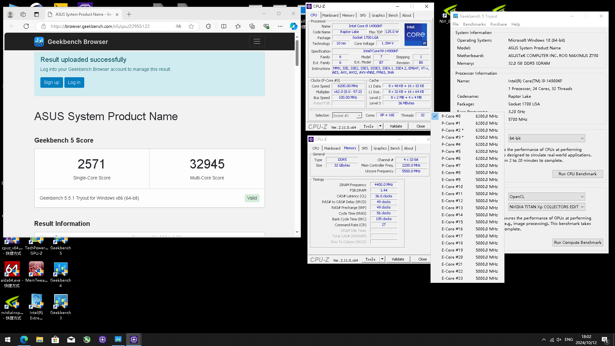Open a new browser tab

click(x=129, y=14)
